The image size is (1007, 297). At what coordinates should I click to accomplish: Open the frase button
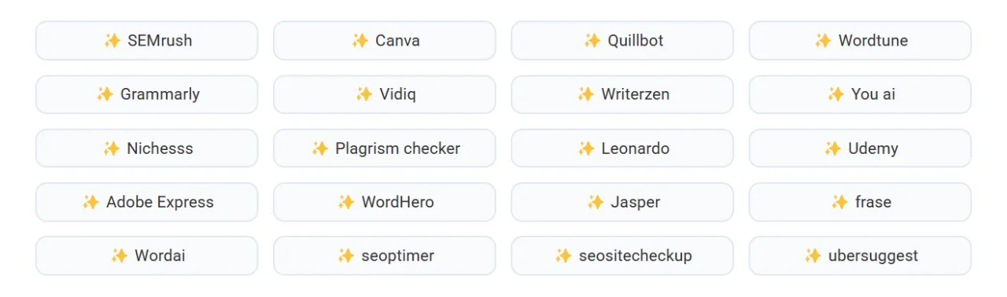click(860, 202)
